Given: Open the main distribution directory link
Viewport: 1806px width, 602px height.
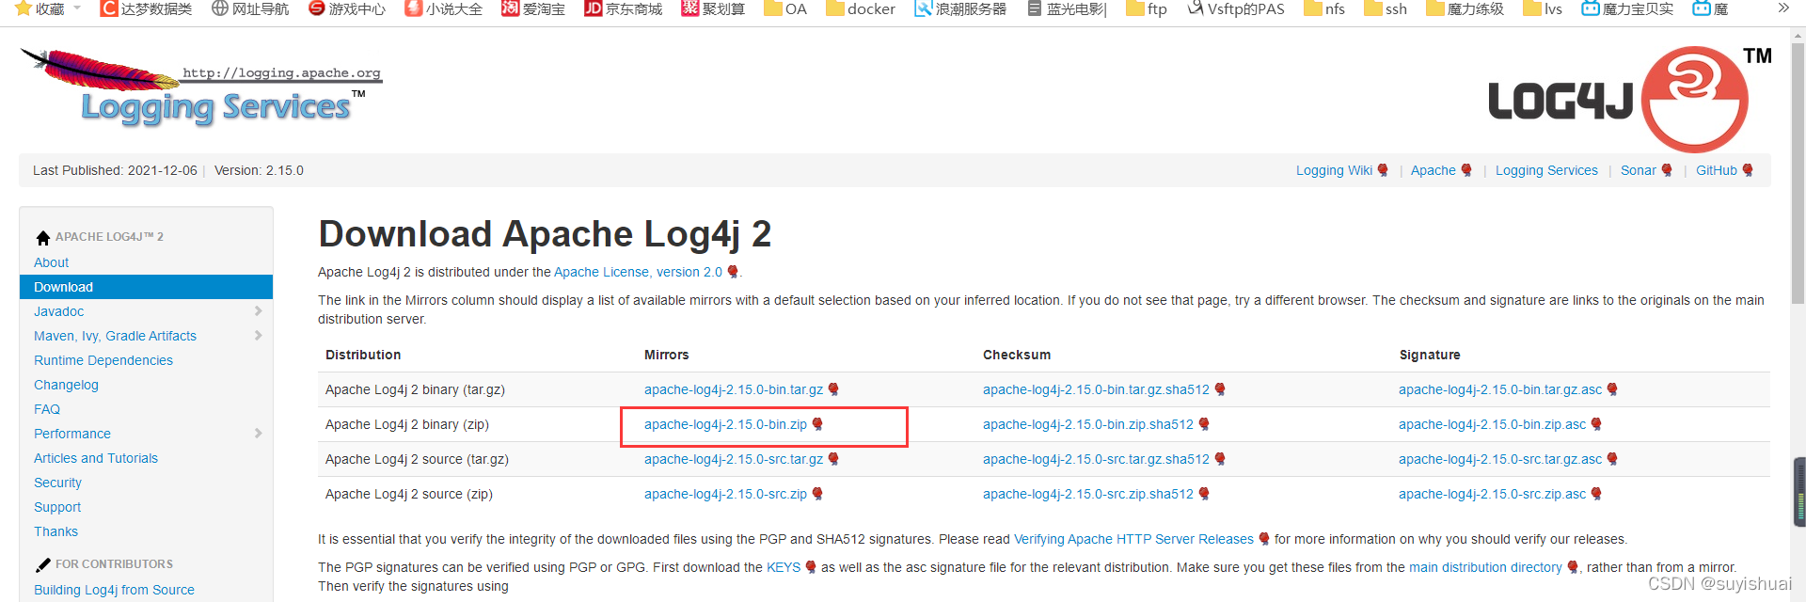Looking at the screenshot, I should (x=1485, y=567).
